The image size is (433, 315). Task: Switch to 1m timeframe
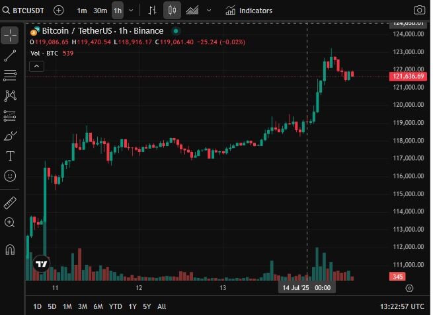pyautogui.click(x=82, y=11)
